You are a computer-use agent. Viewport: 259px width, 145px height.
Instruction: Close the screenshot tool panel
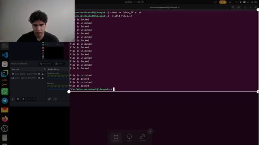150,131
